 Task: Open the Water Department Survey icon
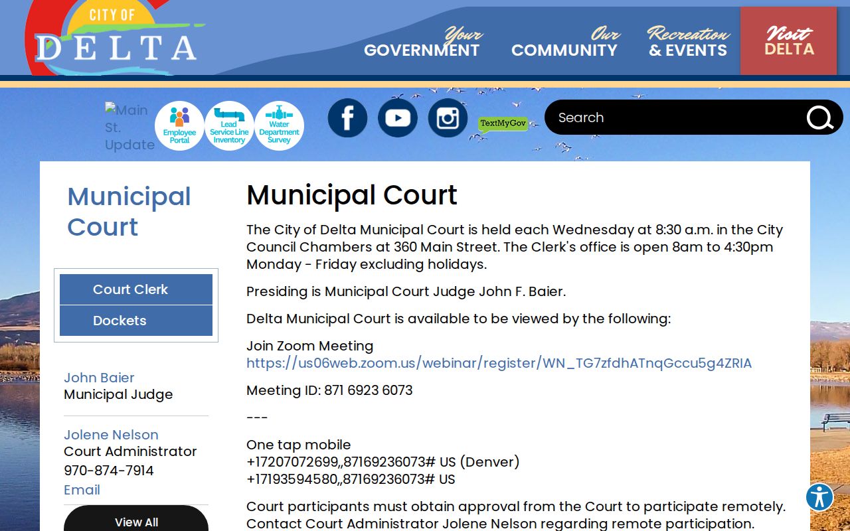pyautogui.click(x=279, y=126)
